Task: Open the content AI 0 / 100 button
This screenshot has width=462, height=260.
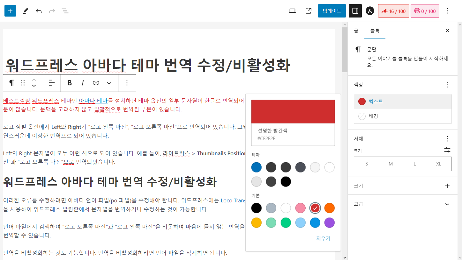Action: [425, 11]
